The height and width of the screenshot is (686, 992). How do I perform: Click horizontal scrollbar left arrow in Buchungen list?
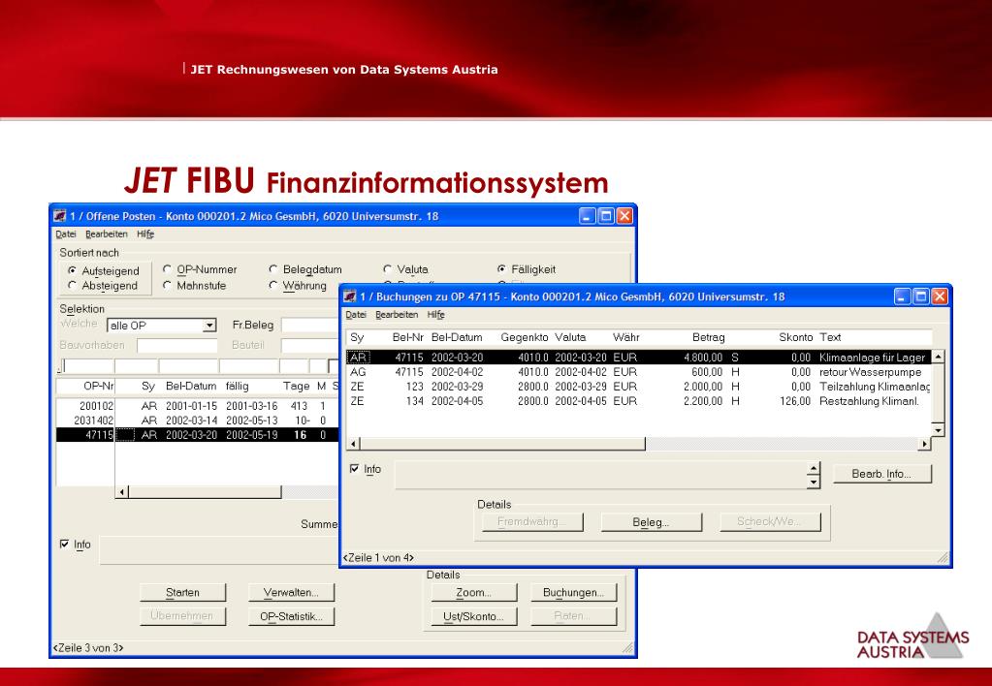pyautogui.click(x=354, y=444)
